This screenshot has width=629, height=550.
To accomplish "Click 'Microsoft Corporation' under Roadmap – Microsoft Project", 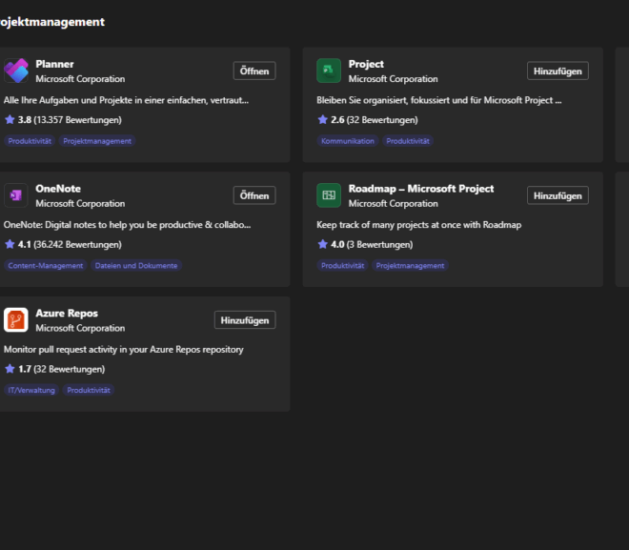I will (393, 204).
